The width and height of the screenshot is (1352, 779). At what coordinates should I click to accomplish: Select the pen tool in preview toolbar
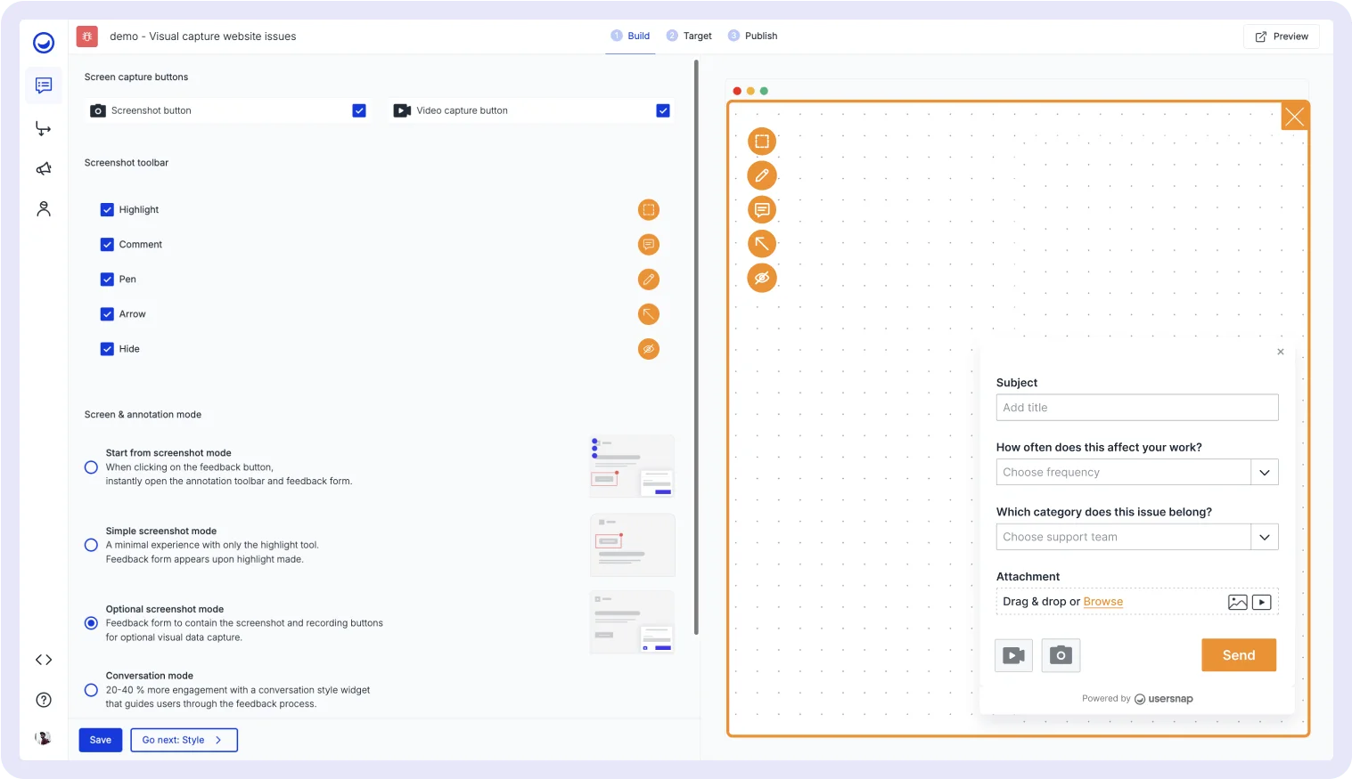click(x=762, y=175)
